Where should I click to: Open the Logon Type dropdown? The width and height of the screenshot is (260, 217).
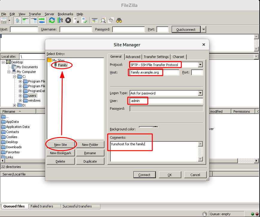[x=200, y=93]
